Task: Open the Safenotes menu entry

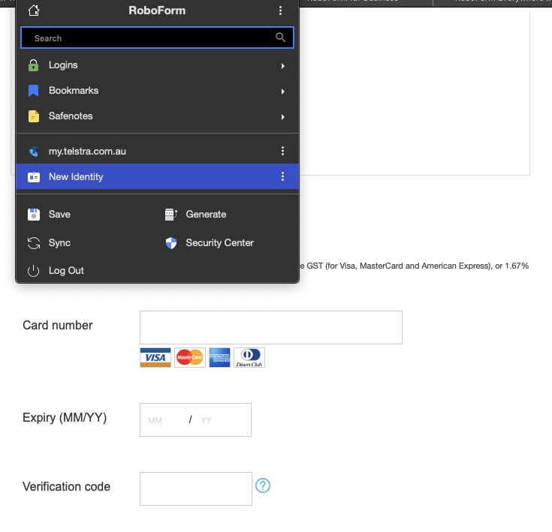Action: click(158, 116)
